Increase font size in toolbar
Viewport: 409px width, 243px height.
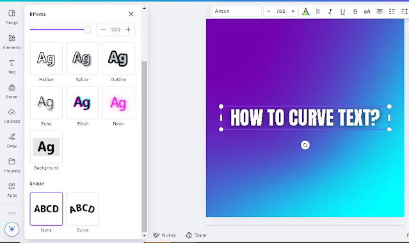pyautogui.click(x=293, y=12)
